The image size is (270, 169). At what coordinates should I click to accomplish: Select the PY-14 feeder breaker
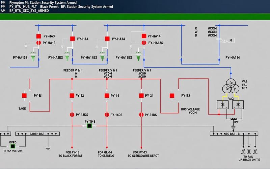(x=107, y=96)
